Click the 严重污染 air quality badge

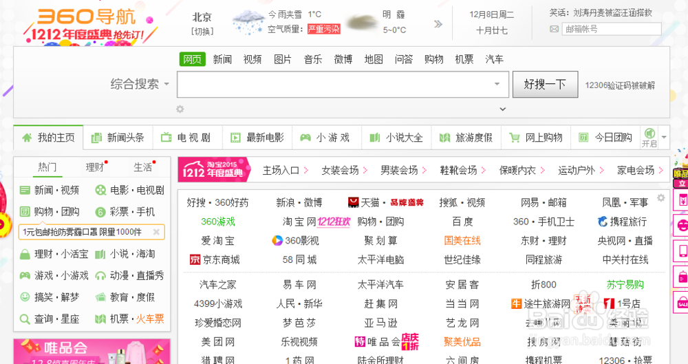coord(324,30)
